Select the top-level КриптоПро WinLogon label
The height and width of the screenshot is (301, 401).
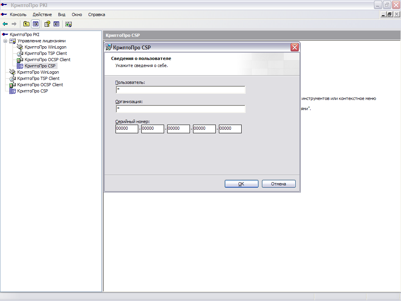tap(38, 72)
